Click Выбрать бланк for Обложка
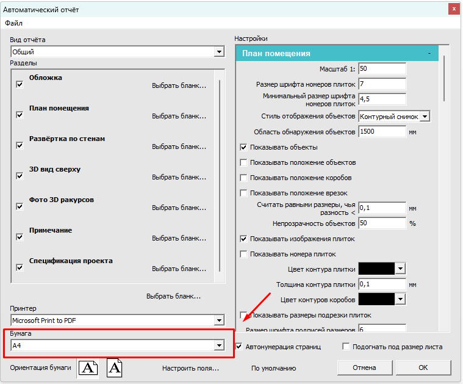 (x=179, y=85)
